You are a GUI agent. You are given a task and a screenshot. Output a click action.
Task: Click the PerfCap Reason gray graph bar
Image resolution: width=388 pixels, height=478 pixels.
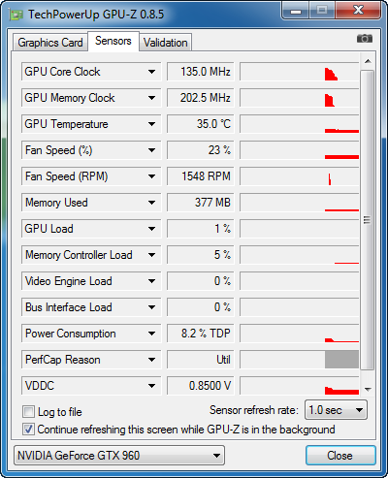[x=341, y=360]
